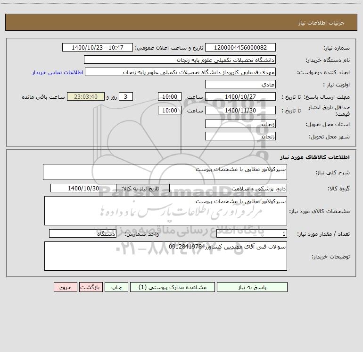Click label ساعت باقی مانده

tap(43, 97)
